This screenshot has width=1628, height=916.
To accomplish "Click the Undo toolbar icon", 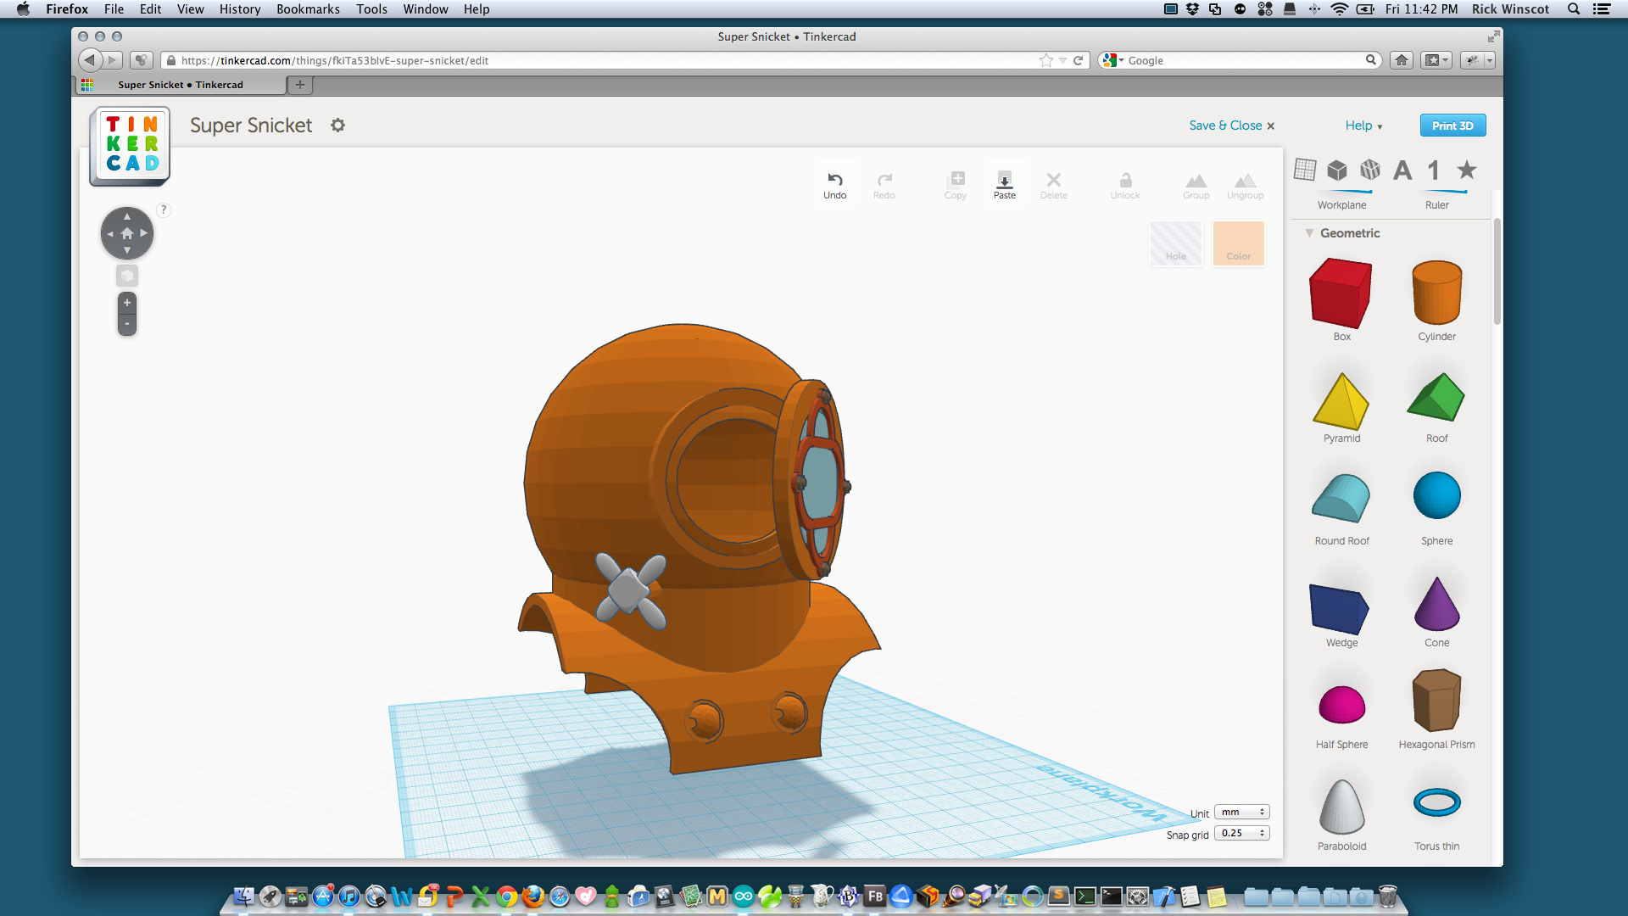I will pos(834,180).
